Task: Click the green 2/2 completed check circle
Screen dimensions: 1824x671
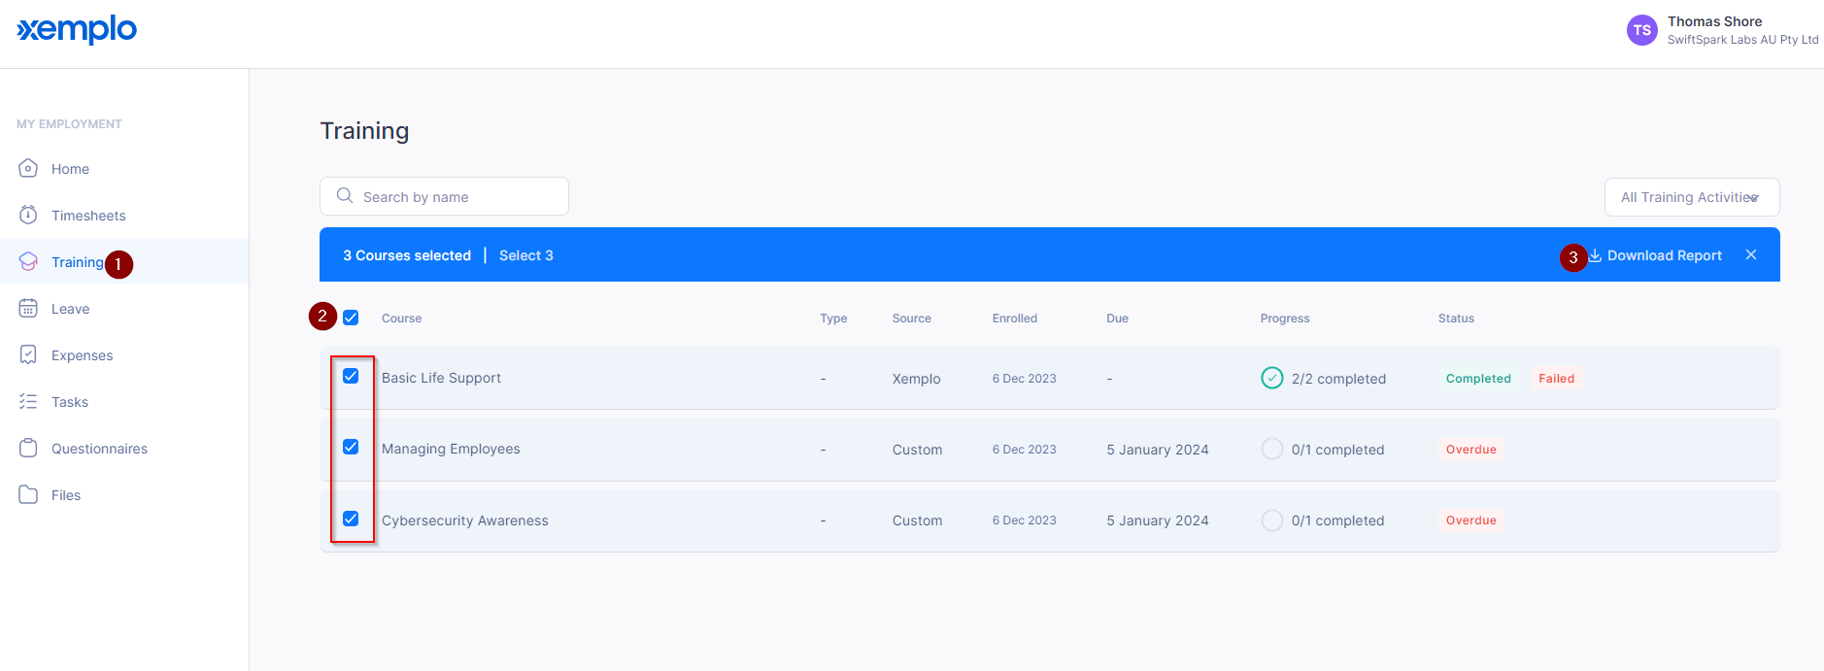Action: click(1272, 378)
